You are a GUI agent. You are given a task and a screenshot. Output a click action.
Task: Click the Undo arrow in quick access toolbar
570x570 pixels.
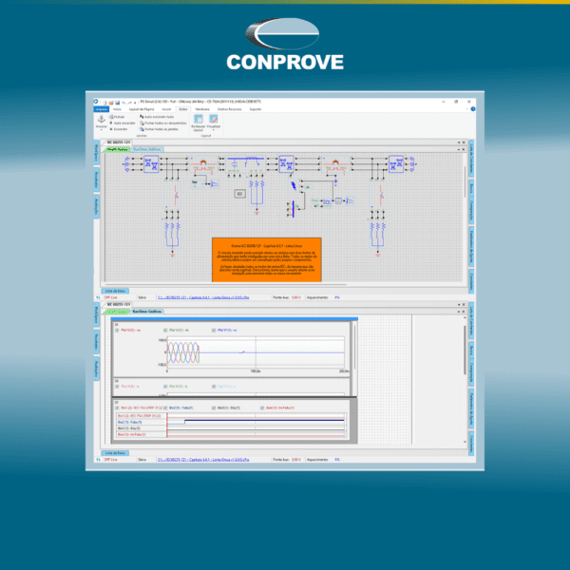(x=123, y=103)
